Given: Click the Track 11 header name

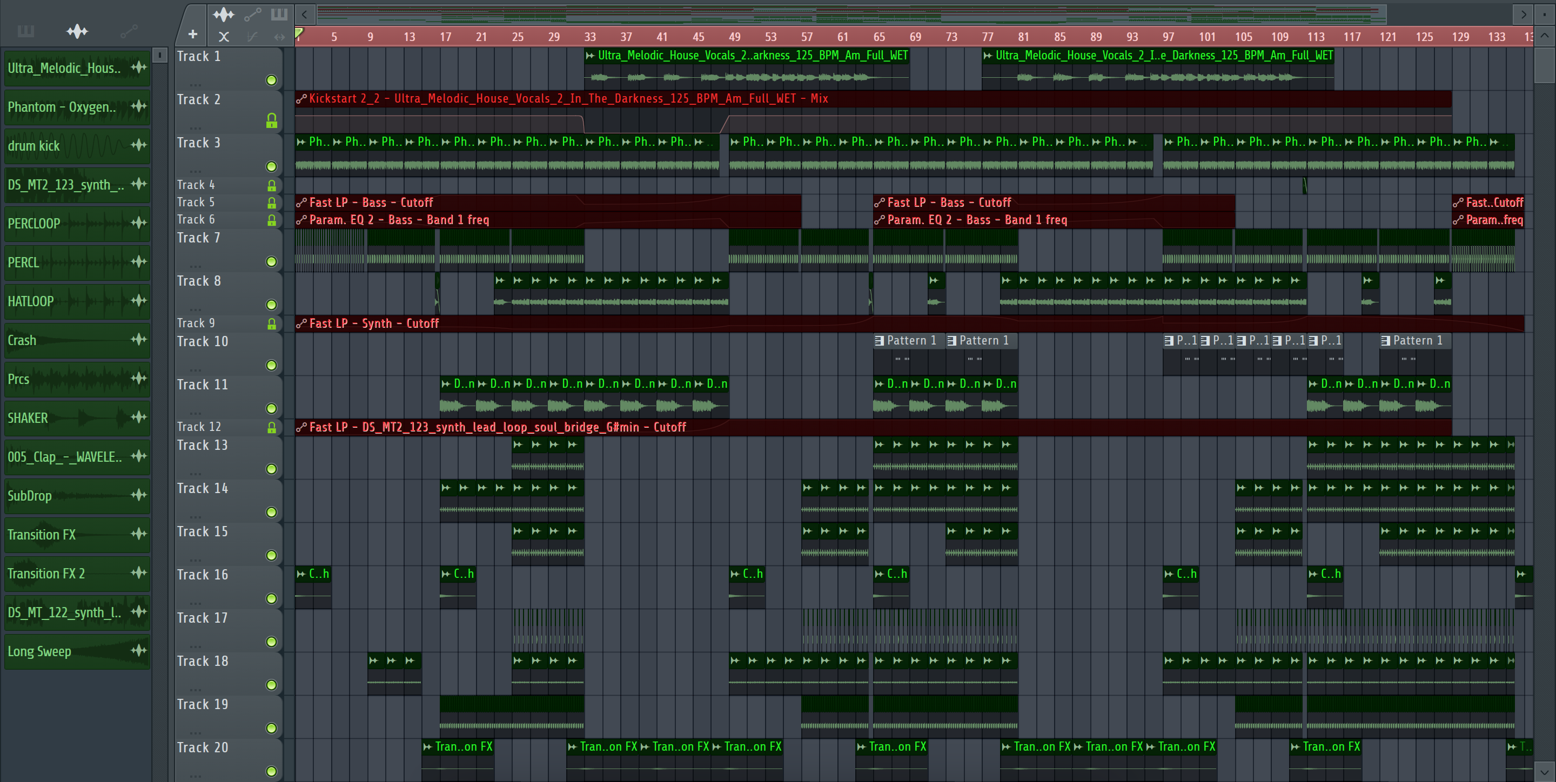Looking at the screenshot, I should tap(203, 385).
